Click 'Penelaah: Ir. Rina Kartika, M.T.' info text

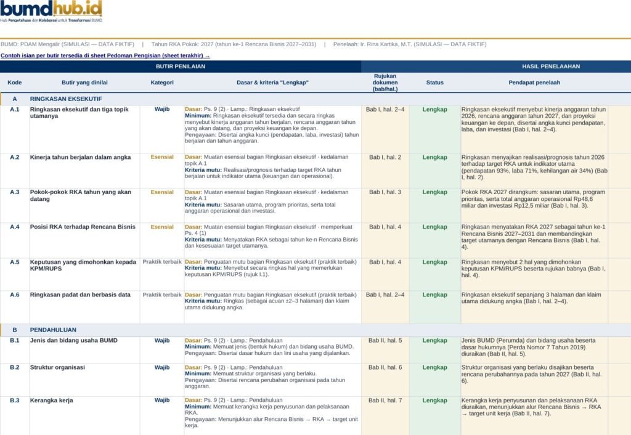[x=410, y=44]
